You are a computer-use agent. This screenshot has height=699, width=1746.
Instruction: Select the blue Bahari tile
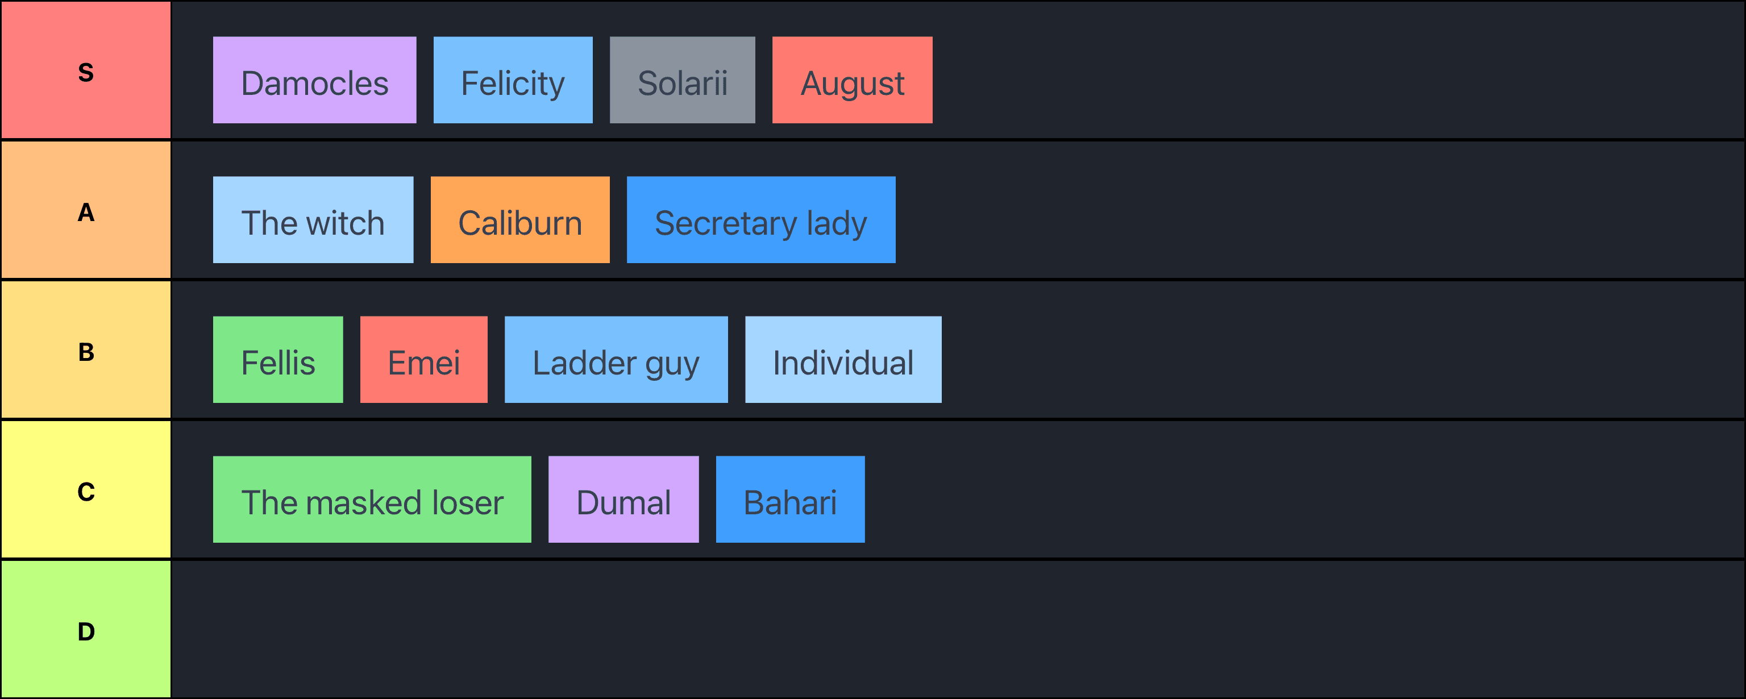coord(789,499)
